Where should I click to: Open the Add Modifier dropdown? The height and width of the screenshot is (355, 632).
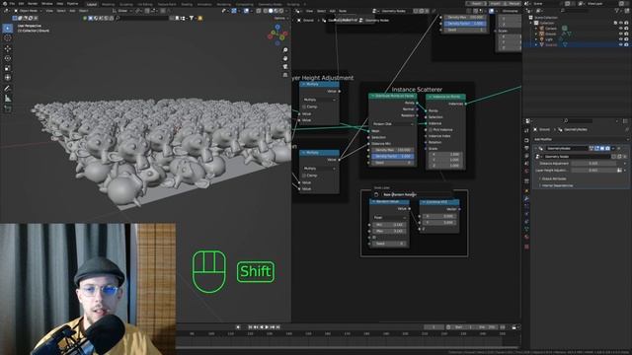(581, 139)
